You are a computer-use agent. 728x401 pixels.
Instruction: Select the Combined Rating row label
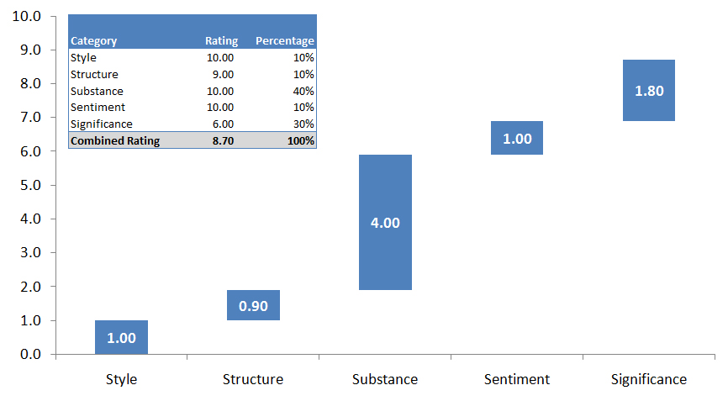point(115,140)
